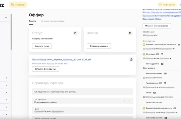
Task: Click envelope icon beside Вышестоящий руководитель
Action: (175, 108)
